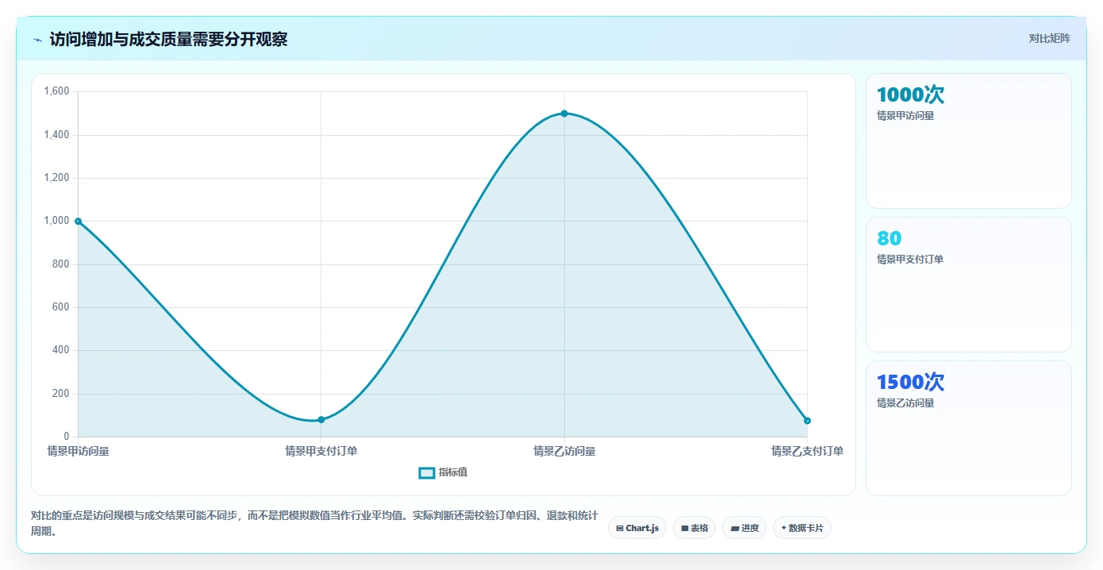Select the 进度 tag pill
The image size is (1103, 570).
[744, 528]
